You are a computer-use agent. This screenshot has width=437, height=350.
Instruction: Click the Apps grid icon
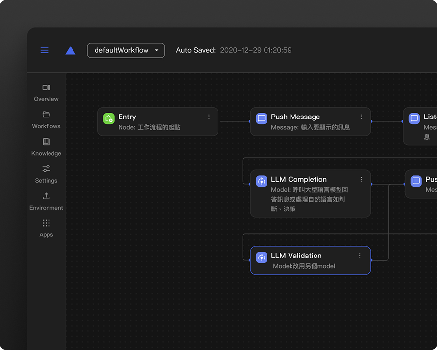point(46,223)
